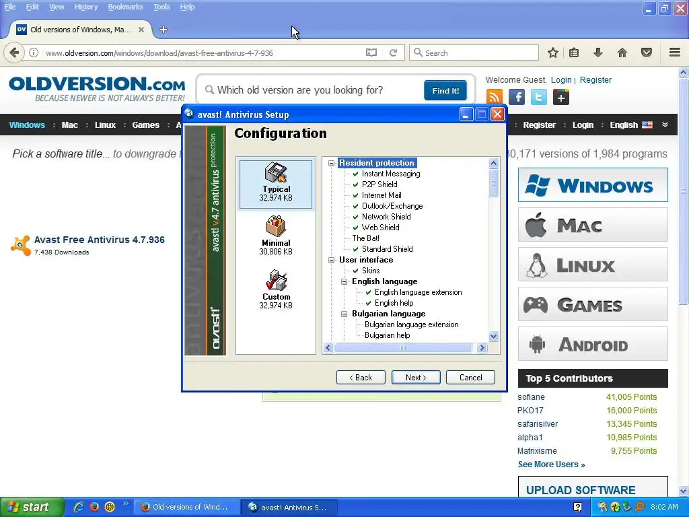Open the Firefox History menu
Viewport: 689px width, 517px height.
coord(85,7)
